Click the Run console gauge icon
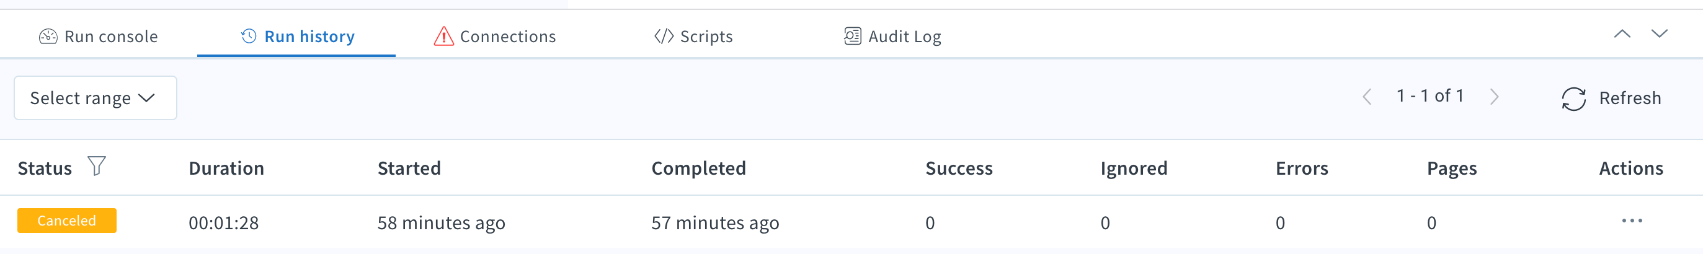Screen dimensions: 1703x254 48,37
